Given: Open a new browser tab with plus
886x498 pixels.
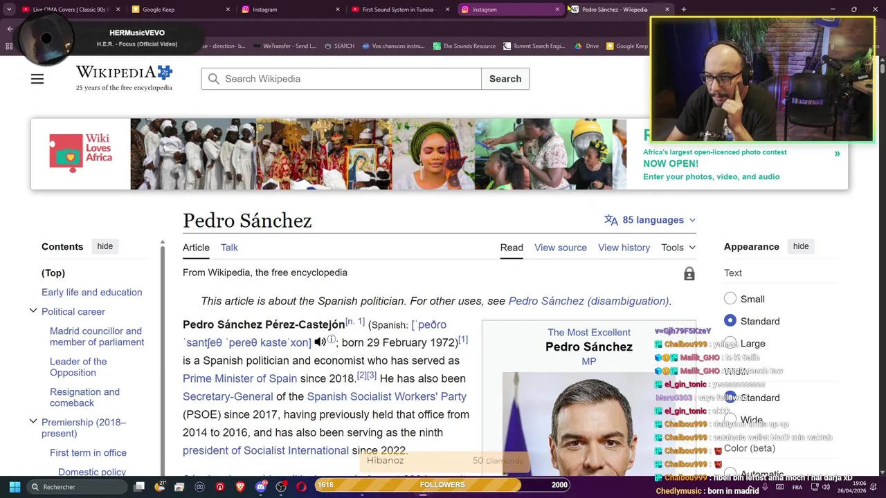Looking at the screenshot, I should pyautogui.click(x=683, y=10).
